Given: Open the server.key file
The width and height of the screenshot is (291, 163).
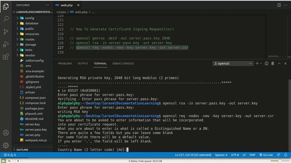Looking at the screenshot, I should tap(32, 124).
